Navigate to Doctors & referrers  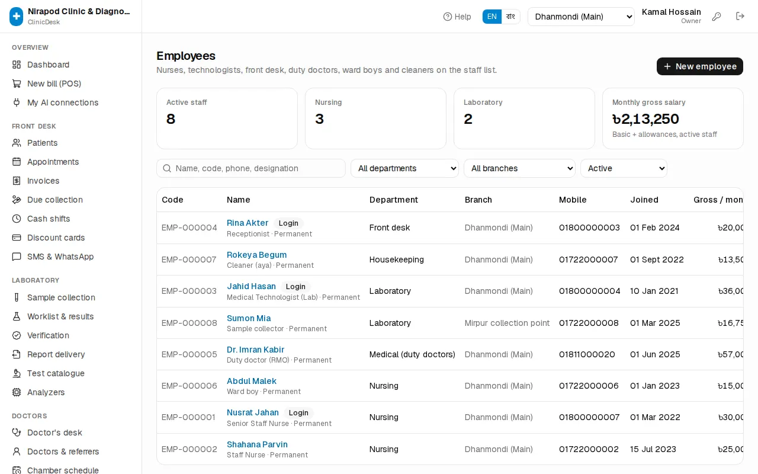(63, 451)
